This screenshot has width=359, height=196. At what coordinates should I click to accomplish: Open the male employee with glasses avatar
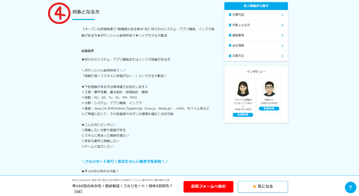(269, 89)
